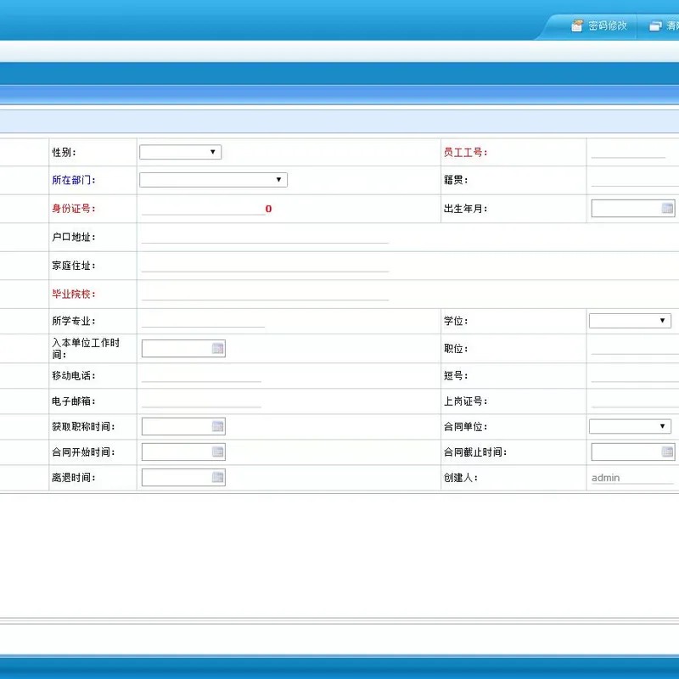Click the blue 所在部门 label
Image resolution: width=679 pixels, height=679 pixels.
pos(74,180)
